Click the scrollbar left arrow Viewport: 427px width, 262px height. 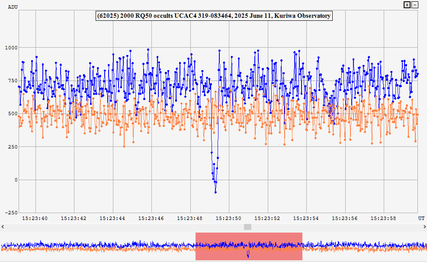3,226
